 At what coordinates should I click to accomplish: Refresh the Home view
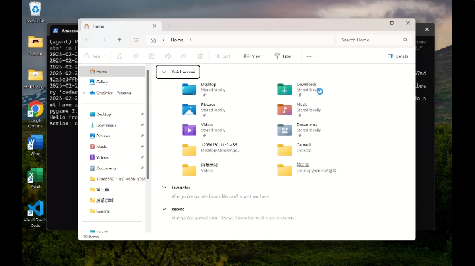click(136, 40)
